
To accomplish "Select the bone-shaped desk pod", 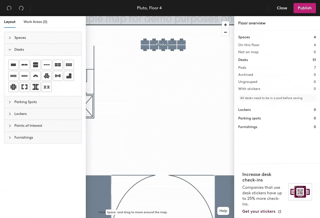I will [x=58, y=76].
